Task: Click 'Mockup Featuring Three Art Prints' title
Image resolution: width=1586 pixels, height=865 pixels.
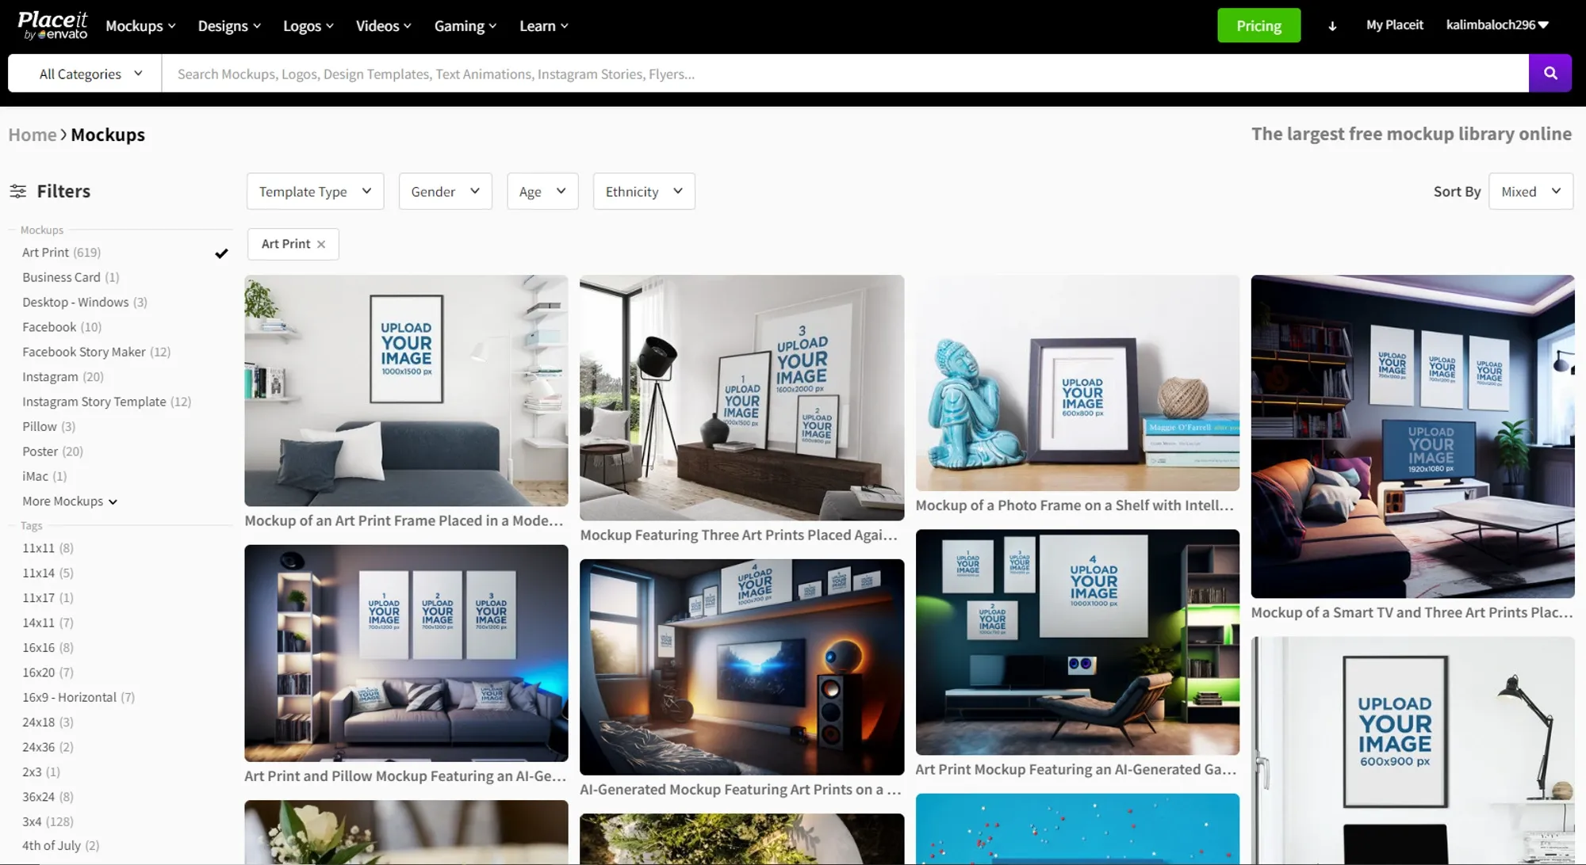Action: [739, 535]
